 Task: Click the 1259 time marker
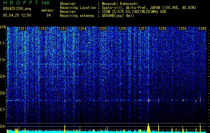(x=182, y=29)
